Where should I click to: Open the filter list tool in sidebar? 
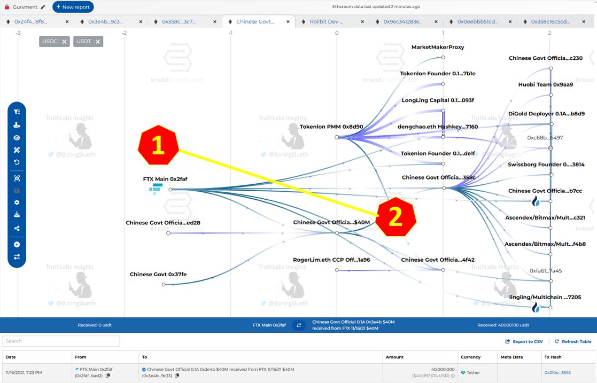pyautogui.click(x=17, y=112)
